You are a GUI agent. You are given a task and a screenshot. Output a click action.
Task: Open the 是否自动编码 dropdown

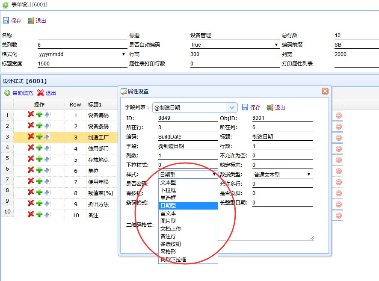tap(276, 45)
